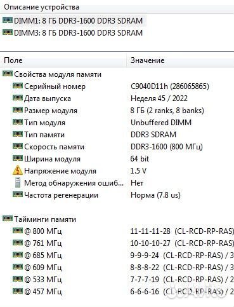Select the value Unbuffered DIMM

tap(161, 123)
